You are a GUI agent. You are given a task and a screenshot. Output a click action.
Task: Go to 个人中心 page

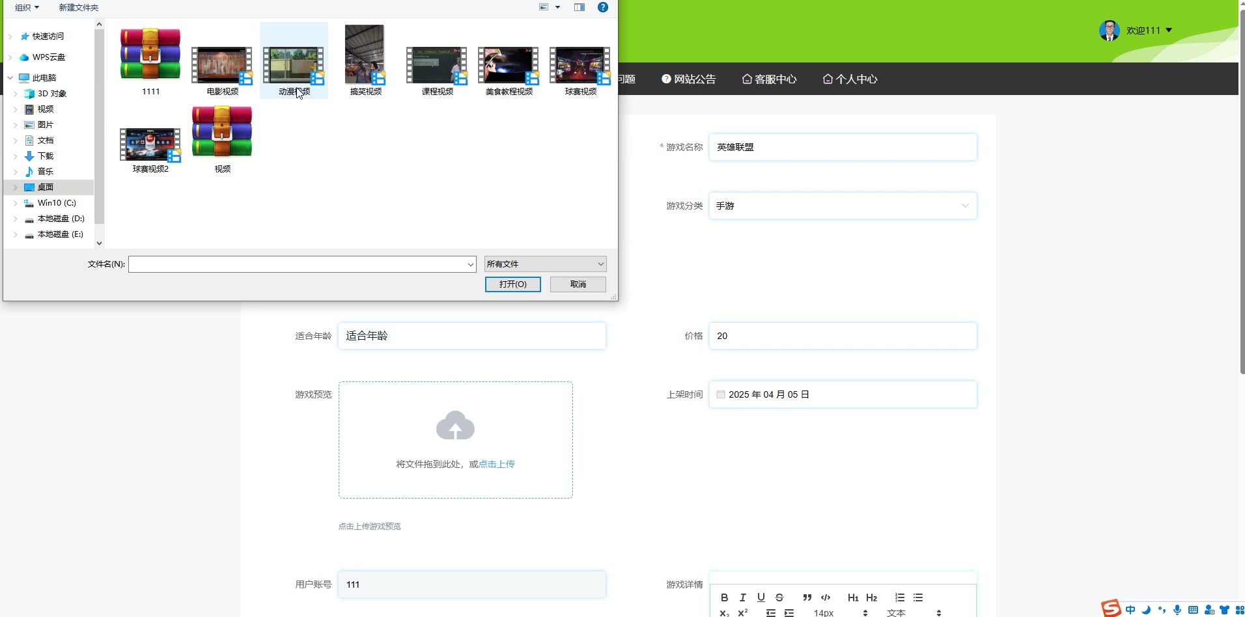(850, 79)
